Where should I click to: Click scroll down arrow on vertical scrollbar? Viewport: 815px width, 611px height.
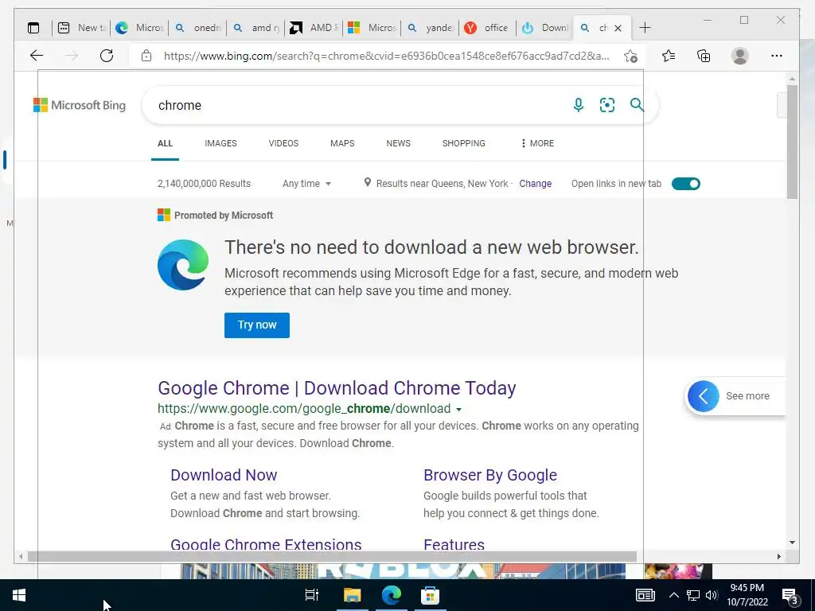(x=792, y=543)
